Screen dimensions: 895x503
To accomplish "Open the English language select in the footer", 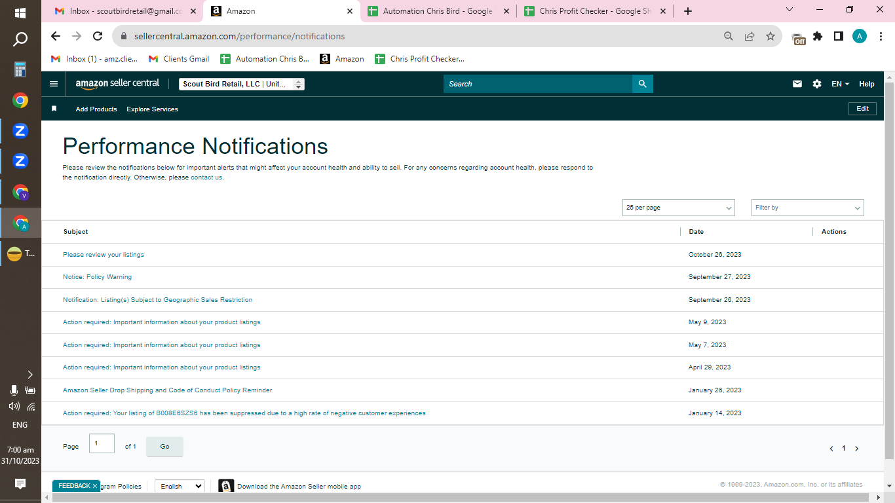I will [x=180, y=486].
